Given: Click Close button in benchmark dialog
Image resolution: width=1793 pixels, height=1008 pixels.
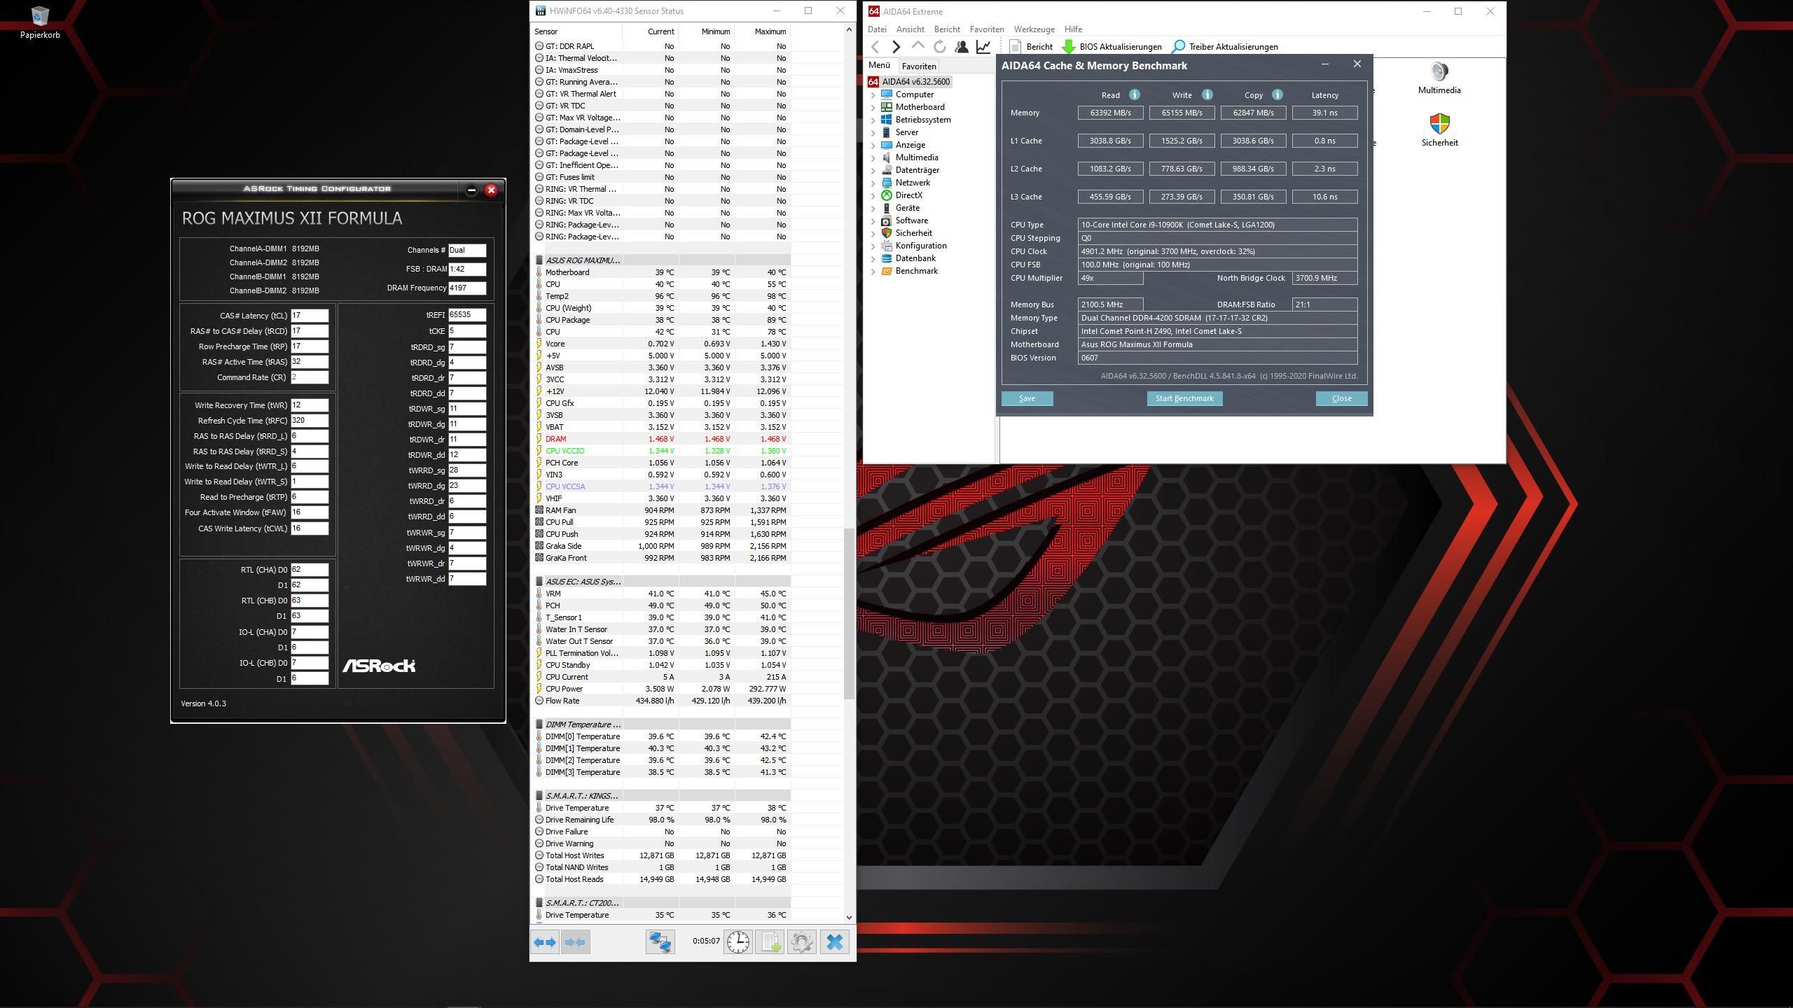Looking at the screenshot, I should point(1341,398).
